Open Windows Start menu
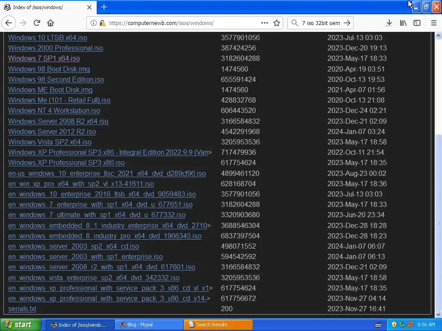Image resolution: width=442 pixels, height=331 pixels. (x=21, y=325)
